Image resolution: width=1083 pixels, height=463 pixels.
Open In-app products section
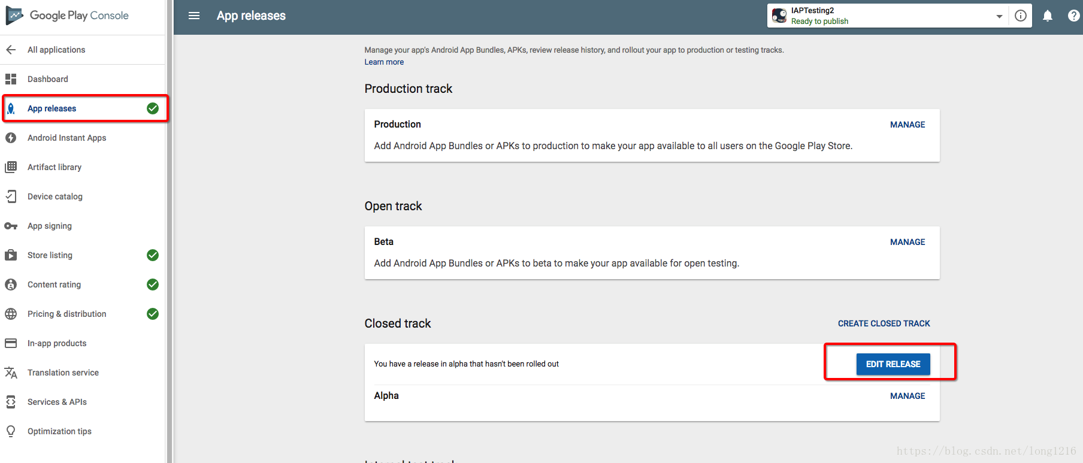pyautogui.click(x=57, y=343)
